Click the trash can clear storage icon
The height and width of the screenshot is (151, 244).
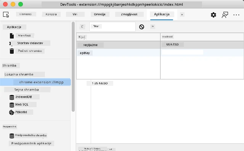[12, 51]
